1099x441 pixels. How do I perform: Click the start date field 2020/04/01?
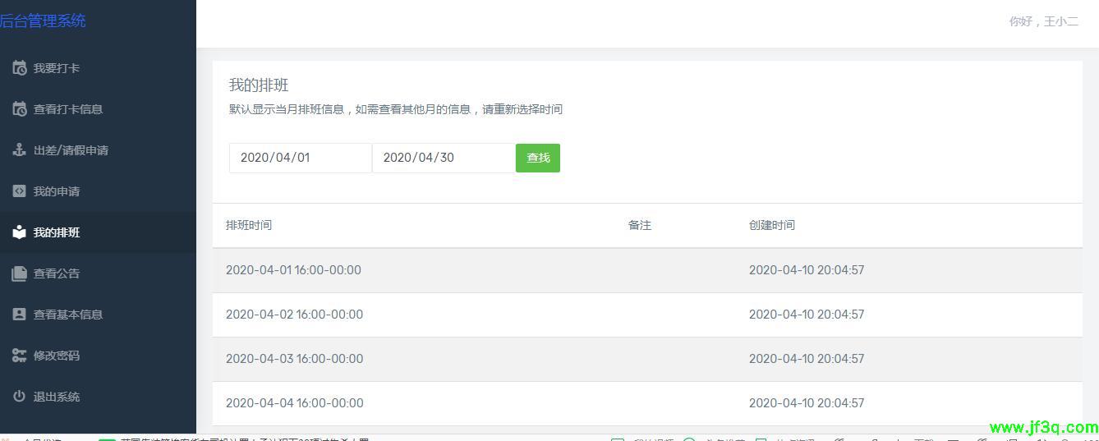[x=300, y=158]
